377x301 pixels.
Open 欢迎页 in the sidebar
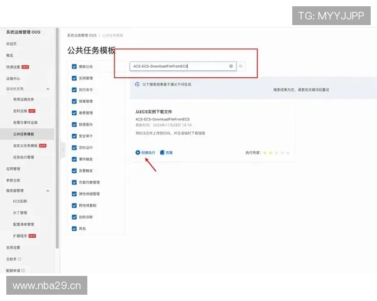11,44
